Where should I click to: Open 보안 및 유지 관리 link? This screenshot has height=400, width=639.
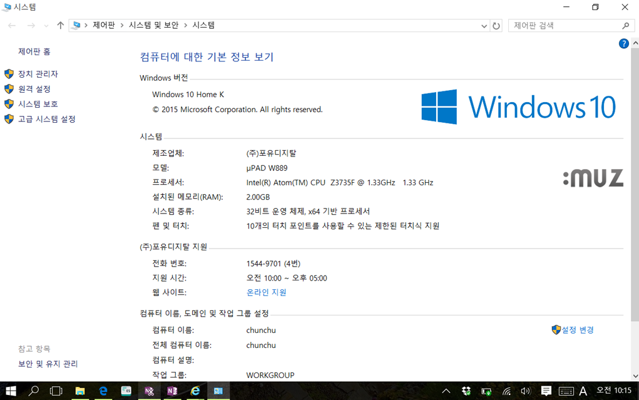[48, 364]
